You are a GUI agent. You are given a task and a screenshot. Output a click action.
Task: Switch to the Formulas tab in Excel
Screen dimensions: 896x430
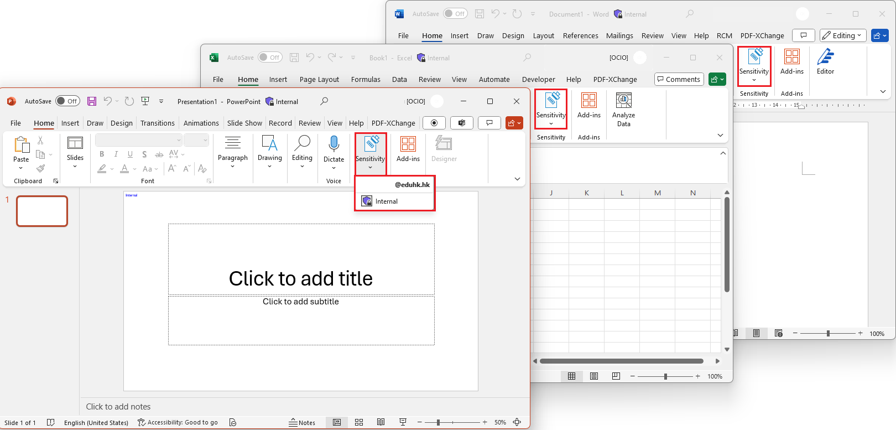(366, 79)
